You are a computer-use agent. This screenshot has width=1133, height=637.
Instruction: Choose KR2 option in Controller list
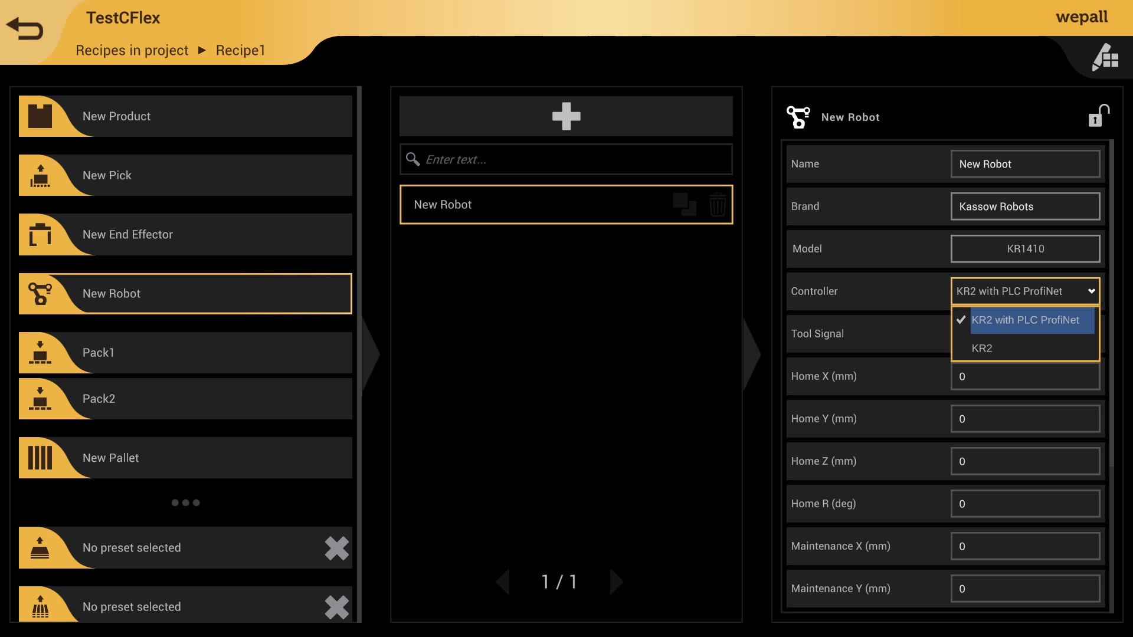click(x=982, y=348)
